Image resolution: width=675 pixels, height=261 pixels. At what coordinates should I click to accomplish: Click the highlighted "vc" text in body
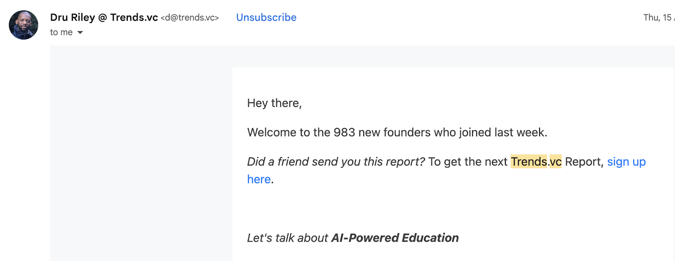tap(556, 162)
